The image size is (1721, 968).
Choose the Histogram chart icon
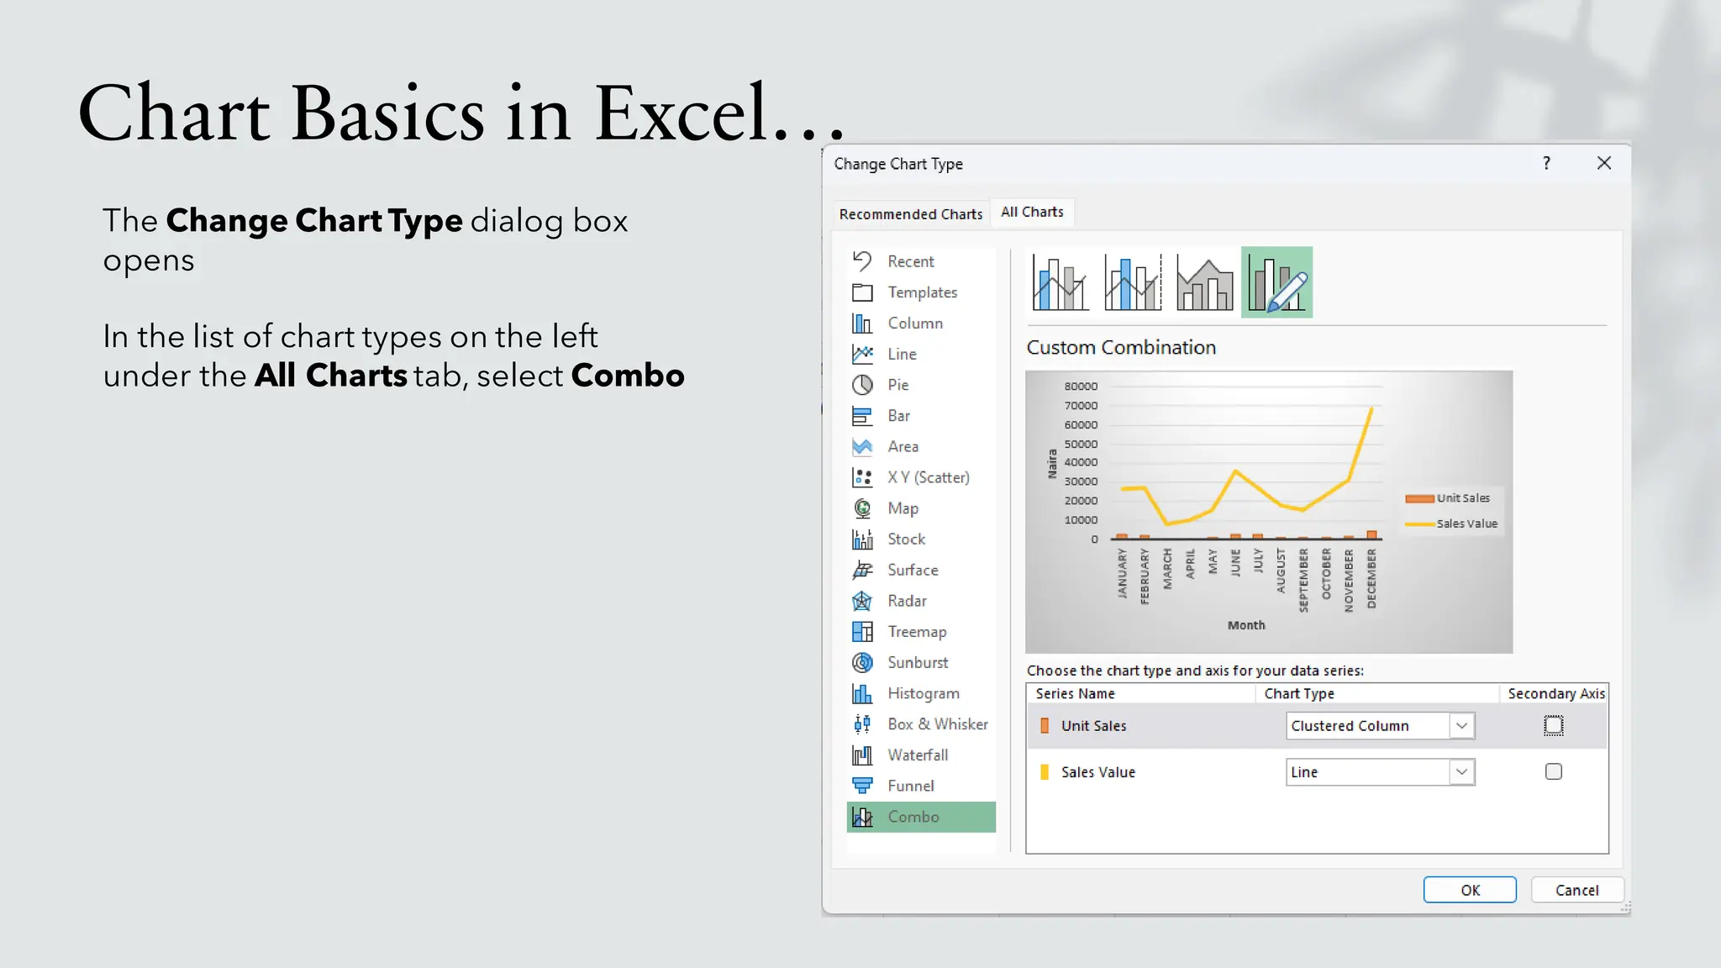pos(862,693)
